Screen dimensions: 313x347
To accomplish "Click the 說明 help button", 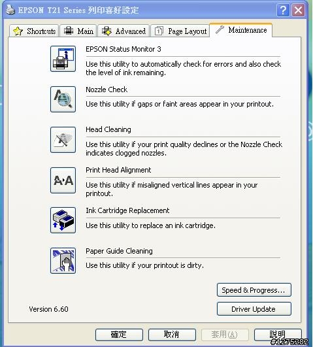I will [278, 335].
